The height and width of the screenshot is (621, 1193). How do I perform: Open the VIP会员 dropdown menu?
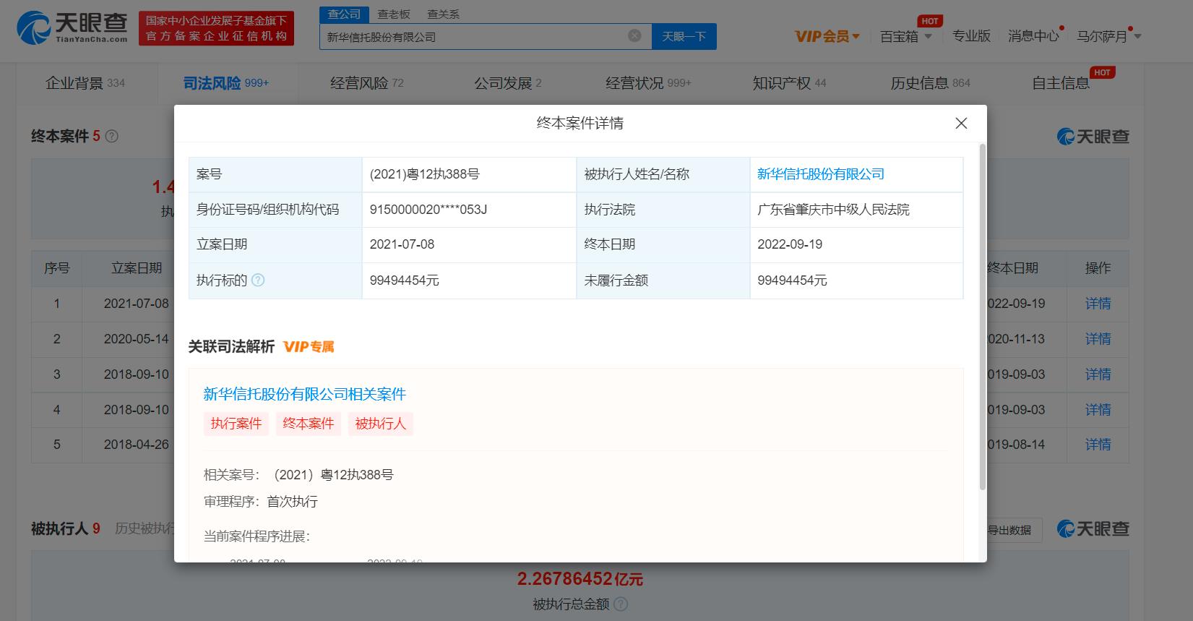[x=827, y=36]
